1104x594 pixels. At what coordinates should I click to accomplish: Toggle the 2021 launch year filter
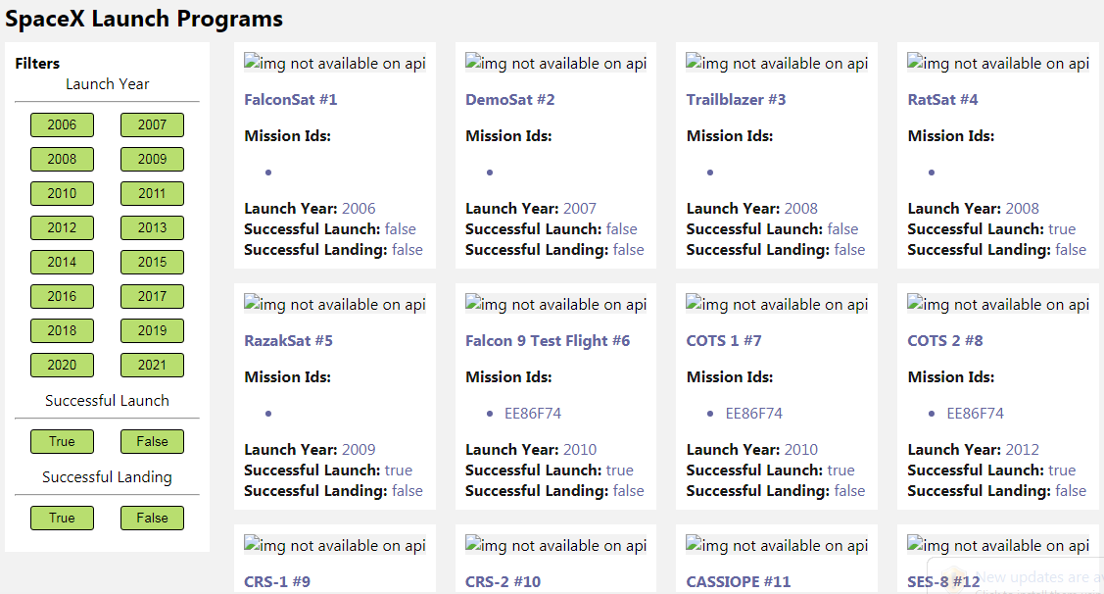(152, 365)
